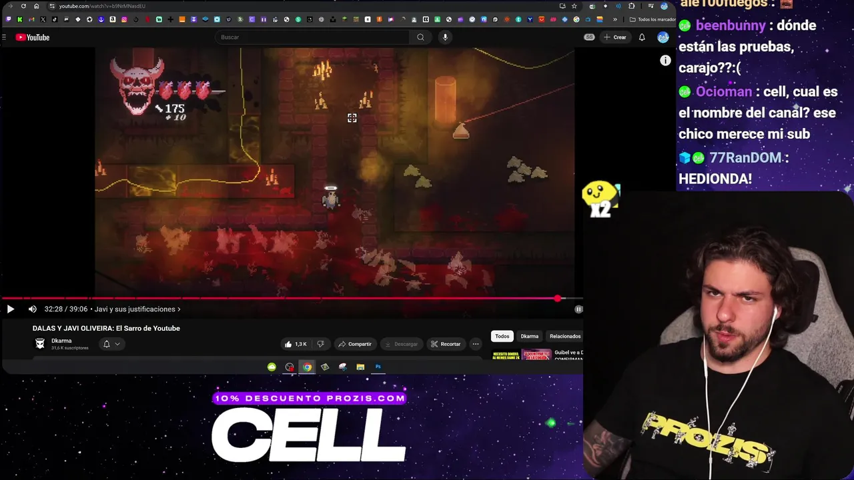Open the Chrome profile avatar

point(664,6)
